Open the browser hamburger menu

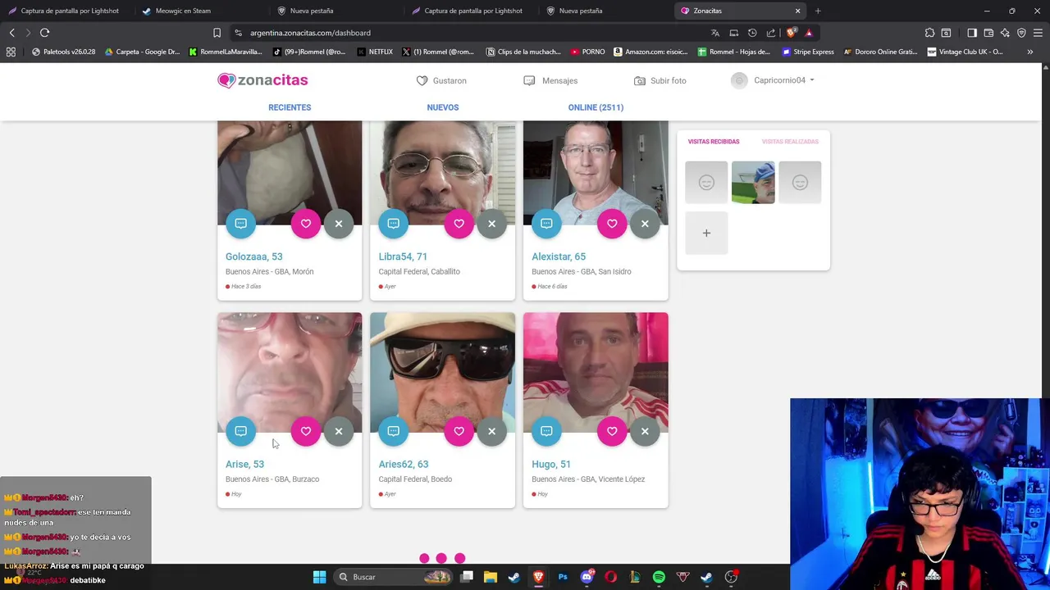coord(1038,33)
